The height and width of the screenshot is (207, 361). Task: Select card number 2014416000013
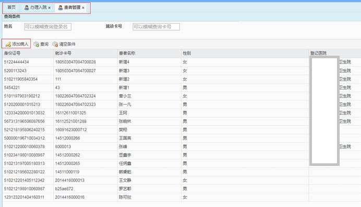pyautogui.click(x=70, y=180)
